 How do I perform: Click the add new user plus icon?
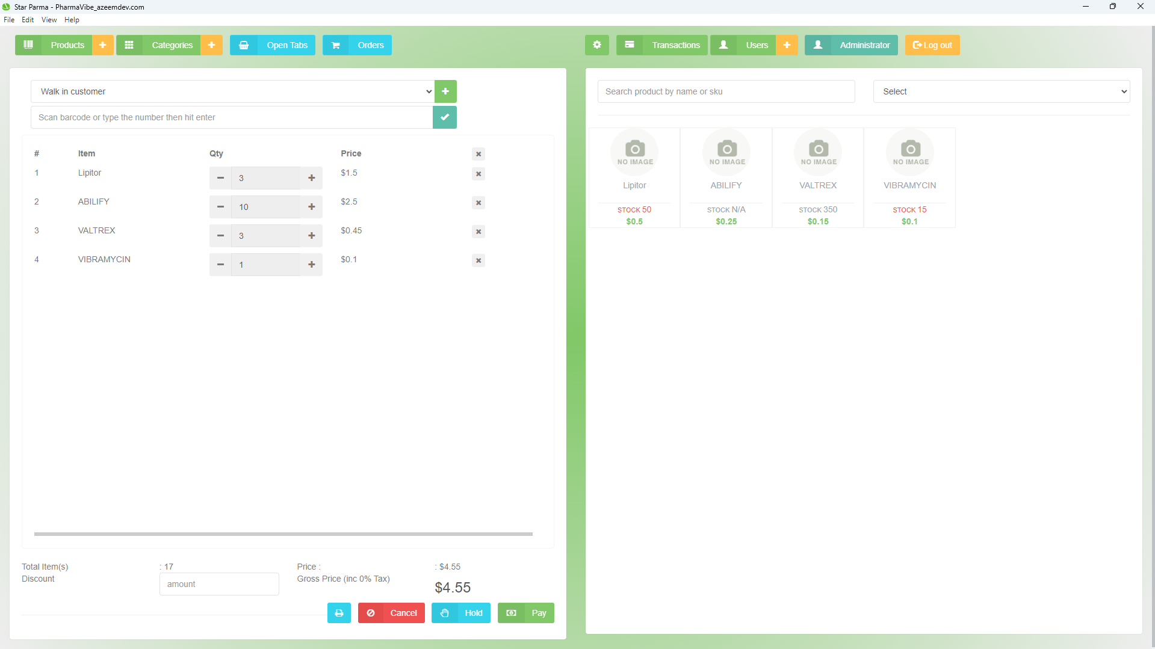tap(787, 45)
